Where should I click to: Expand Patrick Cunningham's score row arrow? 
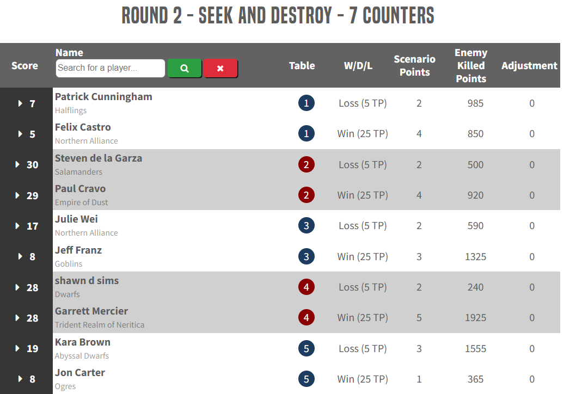[21, 103]
